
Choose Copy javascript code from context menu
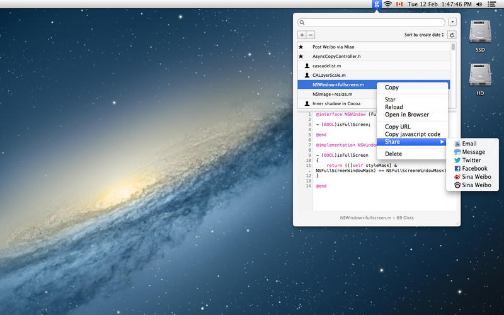tap(412, 134)
